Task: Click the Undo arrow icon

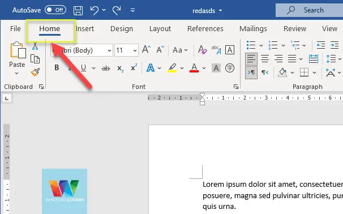Action: (95, 10)
